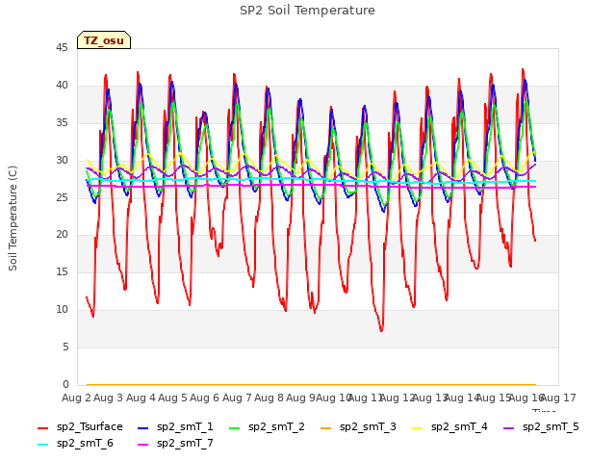Screen dimensions: 616x462
Task: Click the 40 y-axis tick label
Action: point(62,86)
